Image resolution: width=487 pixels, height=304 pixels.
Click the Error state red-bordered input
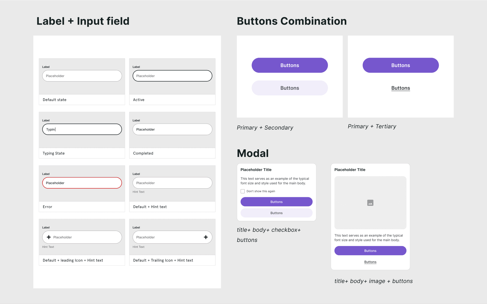point(82,183)
